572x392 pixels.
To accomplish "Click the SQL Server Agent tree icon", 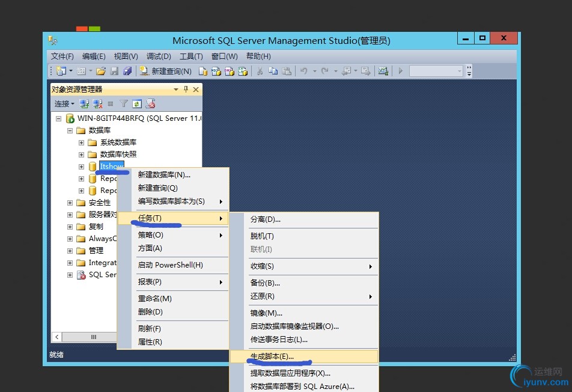I will [x=81, y=275].
